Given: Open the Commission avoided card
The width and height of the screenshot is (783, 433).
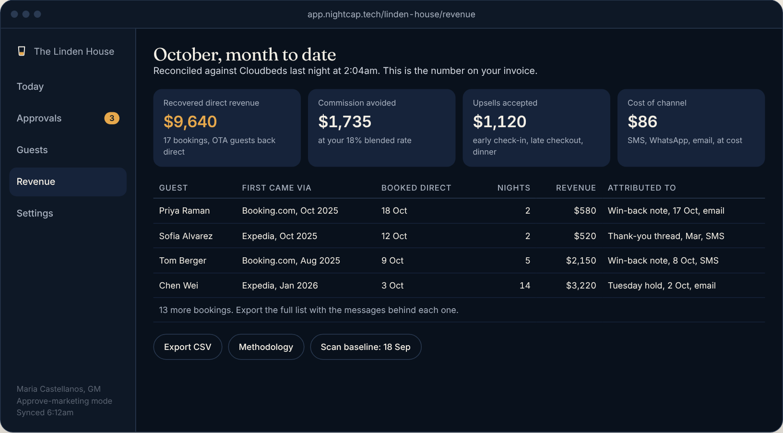Looking at the screenshot, I should coord(381,128).
